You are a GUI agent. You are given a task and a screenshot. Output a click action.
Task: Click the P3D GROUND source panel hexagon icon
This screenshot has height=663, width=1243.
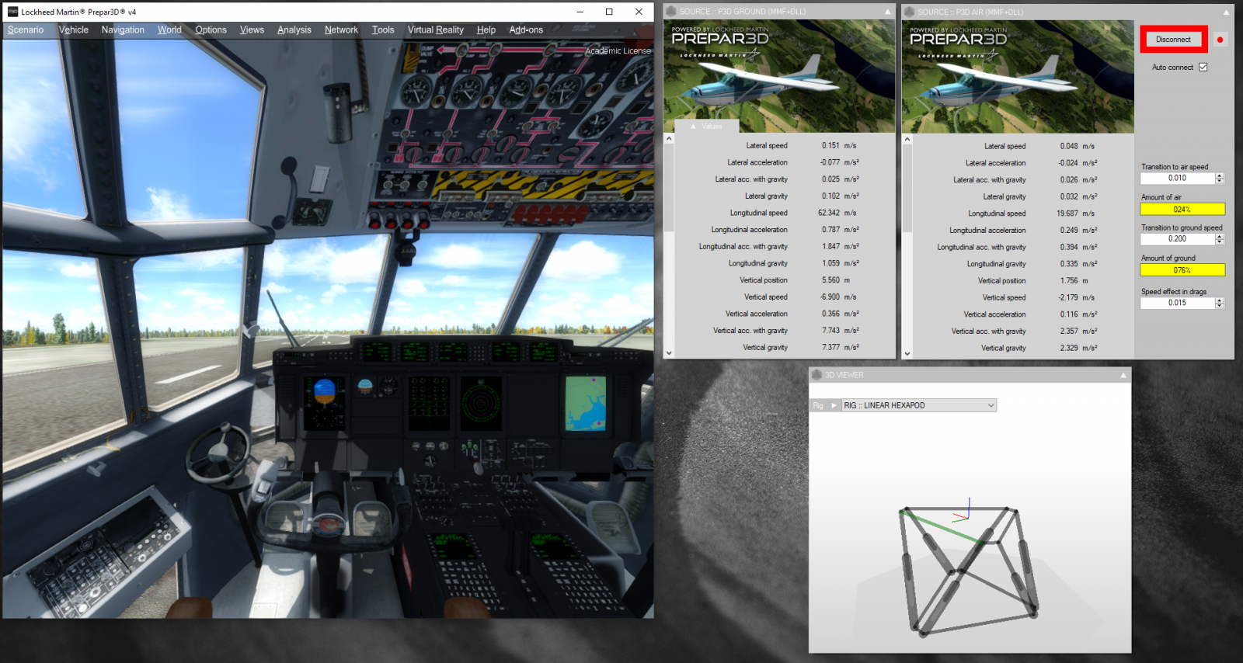pyautogui.click(x=671, y=12)
